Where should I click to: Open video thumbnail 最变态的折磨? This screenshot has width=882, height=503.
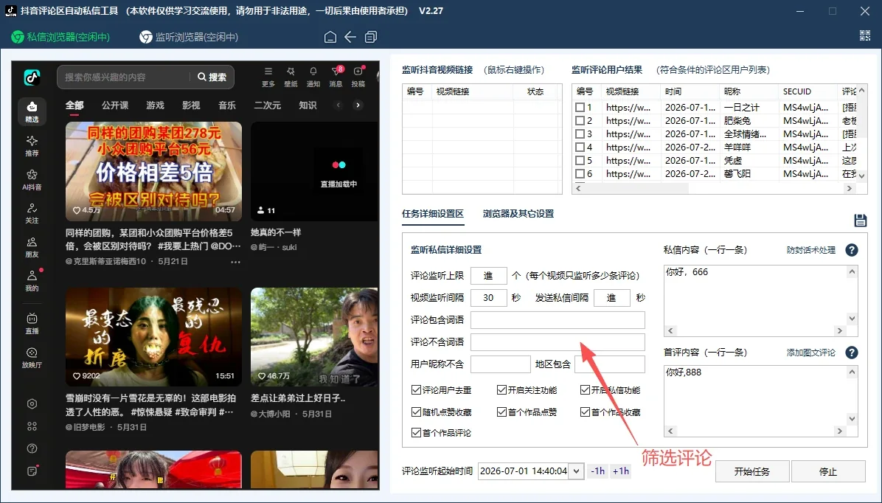153,336
